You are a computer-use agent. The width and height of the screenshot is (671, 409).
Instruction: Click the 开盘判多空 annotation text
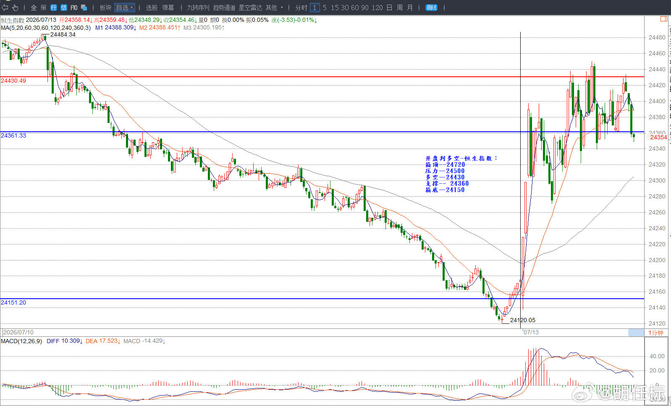[x=461, y=159]
